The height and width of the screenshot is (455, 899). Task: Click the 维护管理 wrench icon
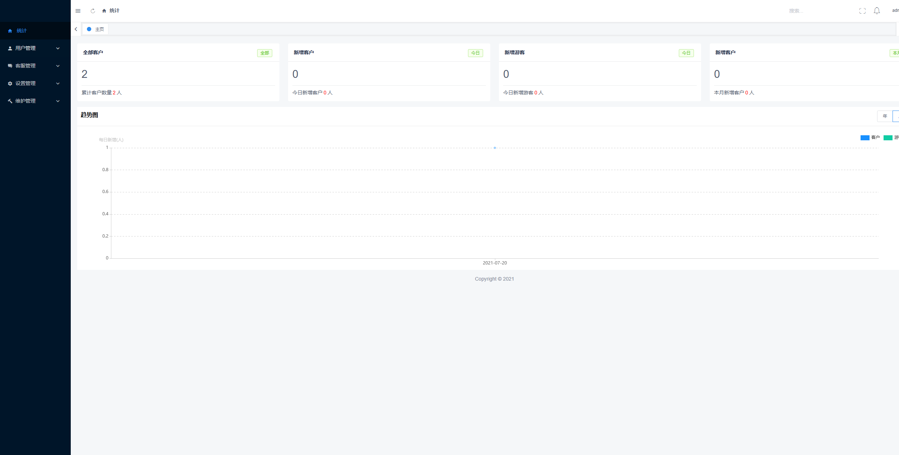[10, 101]
